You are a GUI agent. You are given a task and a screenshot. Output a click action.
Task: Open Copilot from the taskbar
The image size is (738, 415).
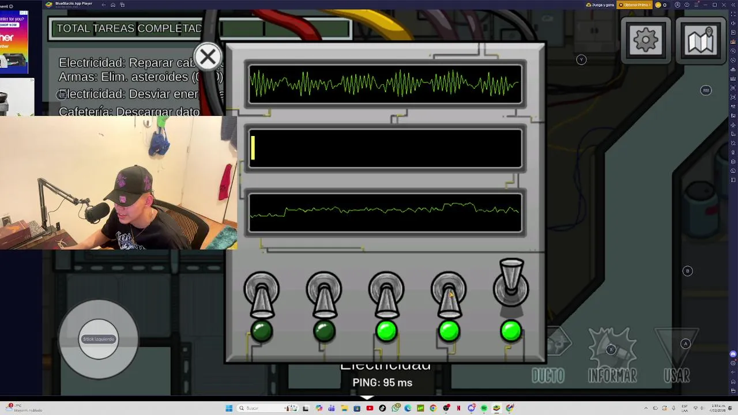pyautogui.click(x=319, y=408)
